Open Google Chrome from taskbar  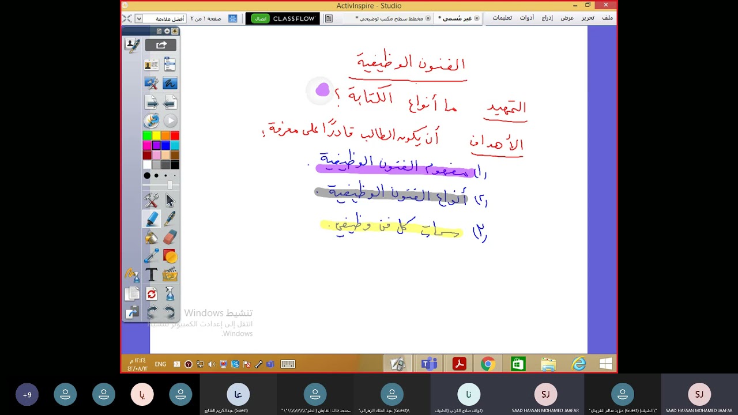[x=488, y=364]
